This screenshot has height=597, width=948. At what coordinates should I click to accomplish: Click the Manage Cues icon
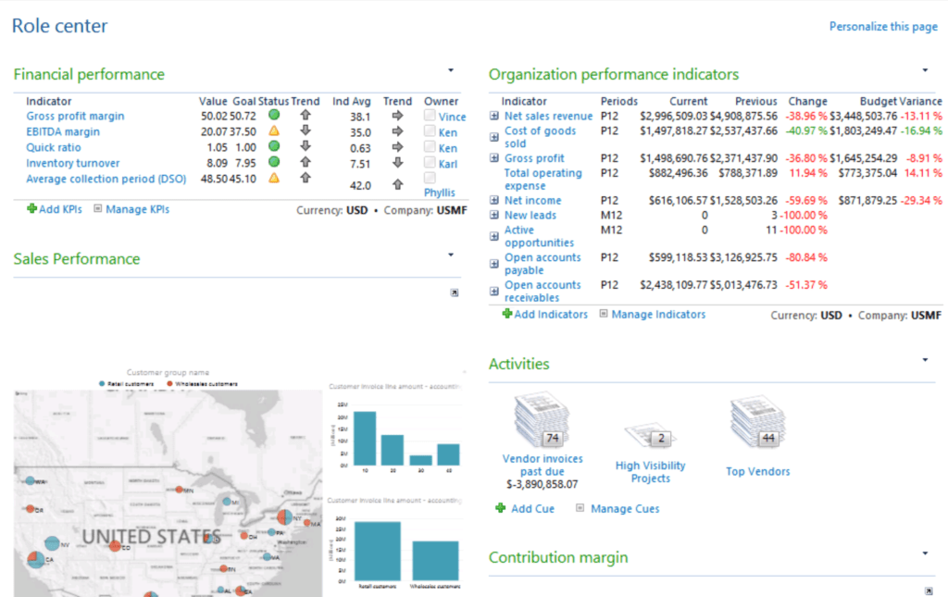point(582,508)
